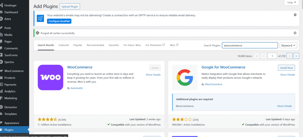Screen dimensions: 303x137
Task: Install Google for WooCommerce now
Action: coord(286,68)
